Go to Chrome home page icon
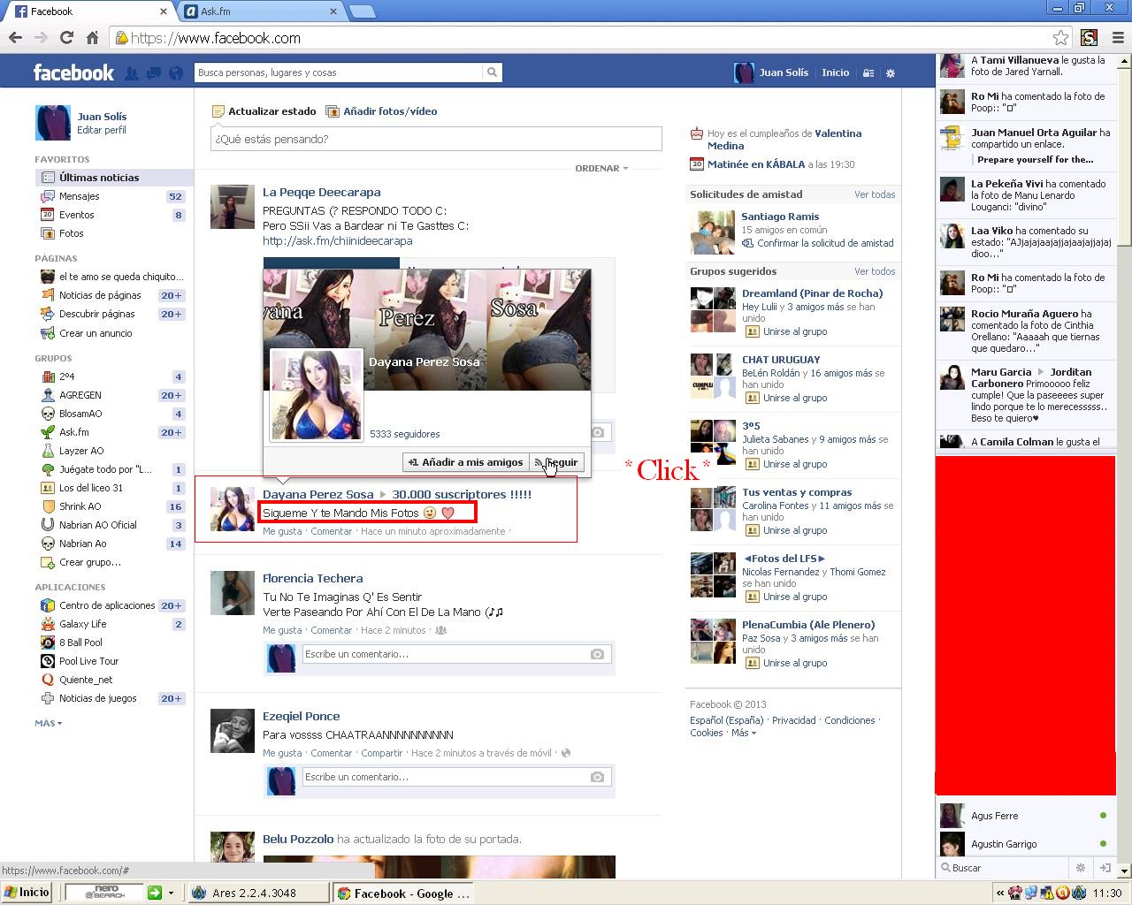Screen dimensions: 1132x905 click(x=92, y=37)
